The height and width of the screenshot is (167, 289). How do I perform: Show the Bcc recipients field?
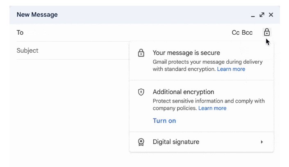pos(247,33)
